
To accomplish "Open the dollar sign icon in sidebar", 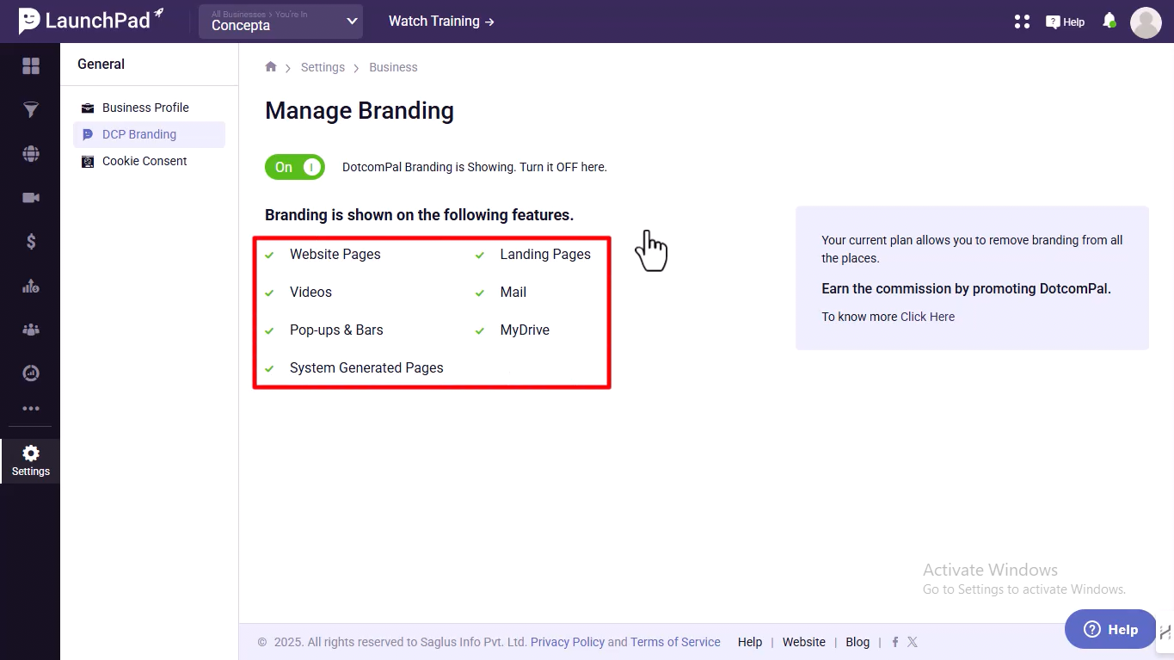I will (x=31, y=242).
